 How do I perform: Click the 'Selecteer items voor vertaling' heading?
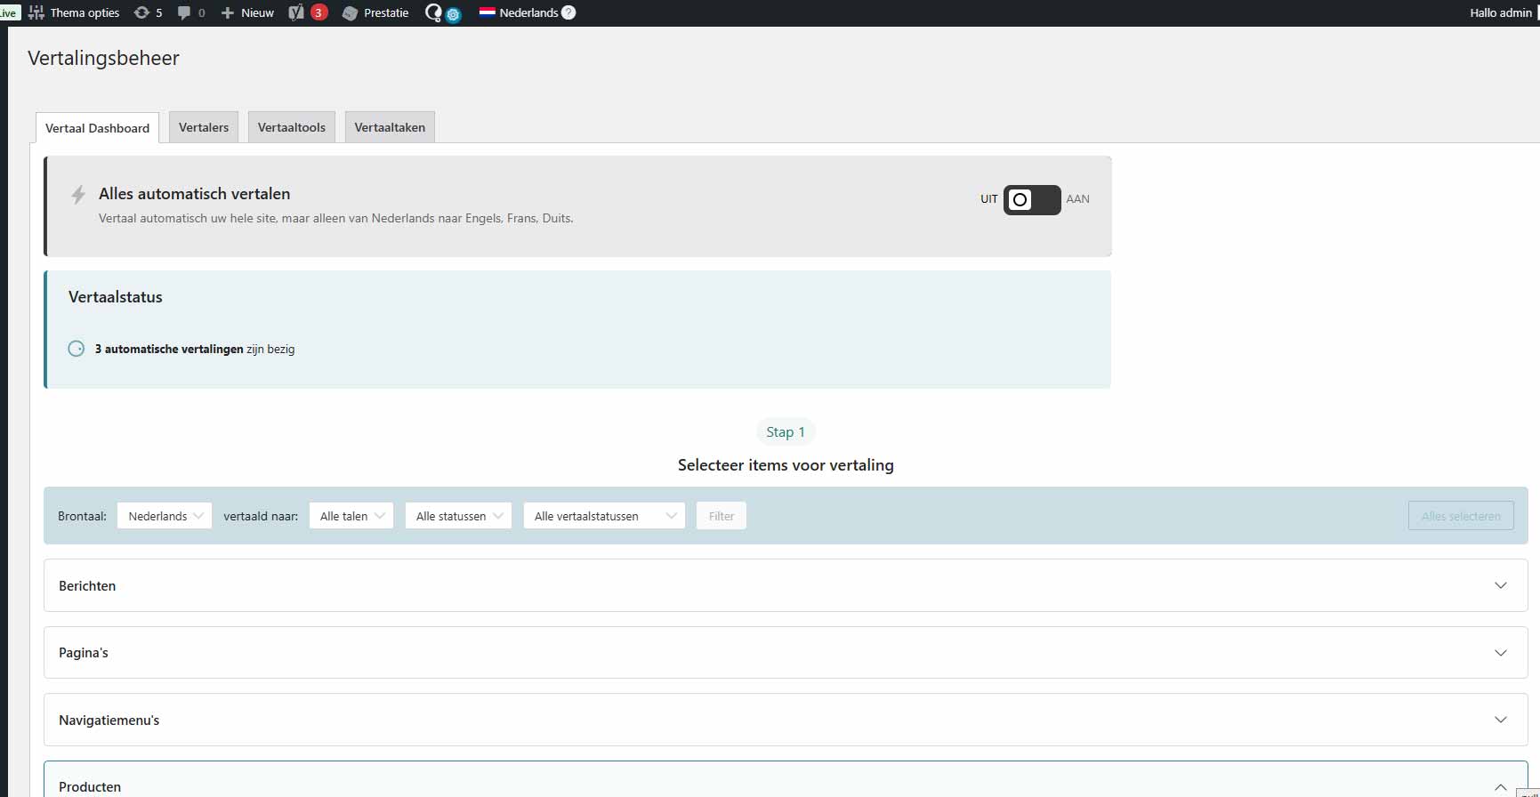pyautogui.click(x=786, y=465)
